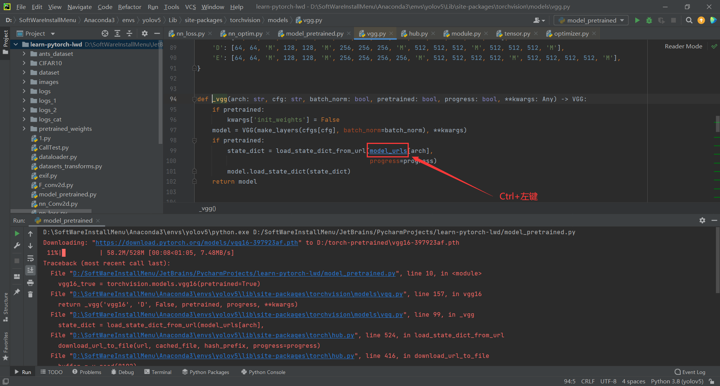The width and height of the screenshot is (720, 386).
Task: Expand the CIFAR10 folder
Action: 24,63
